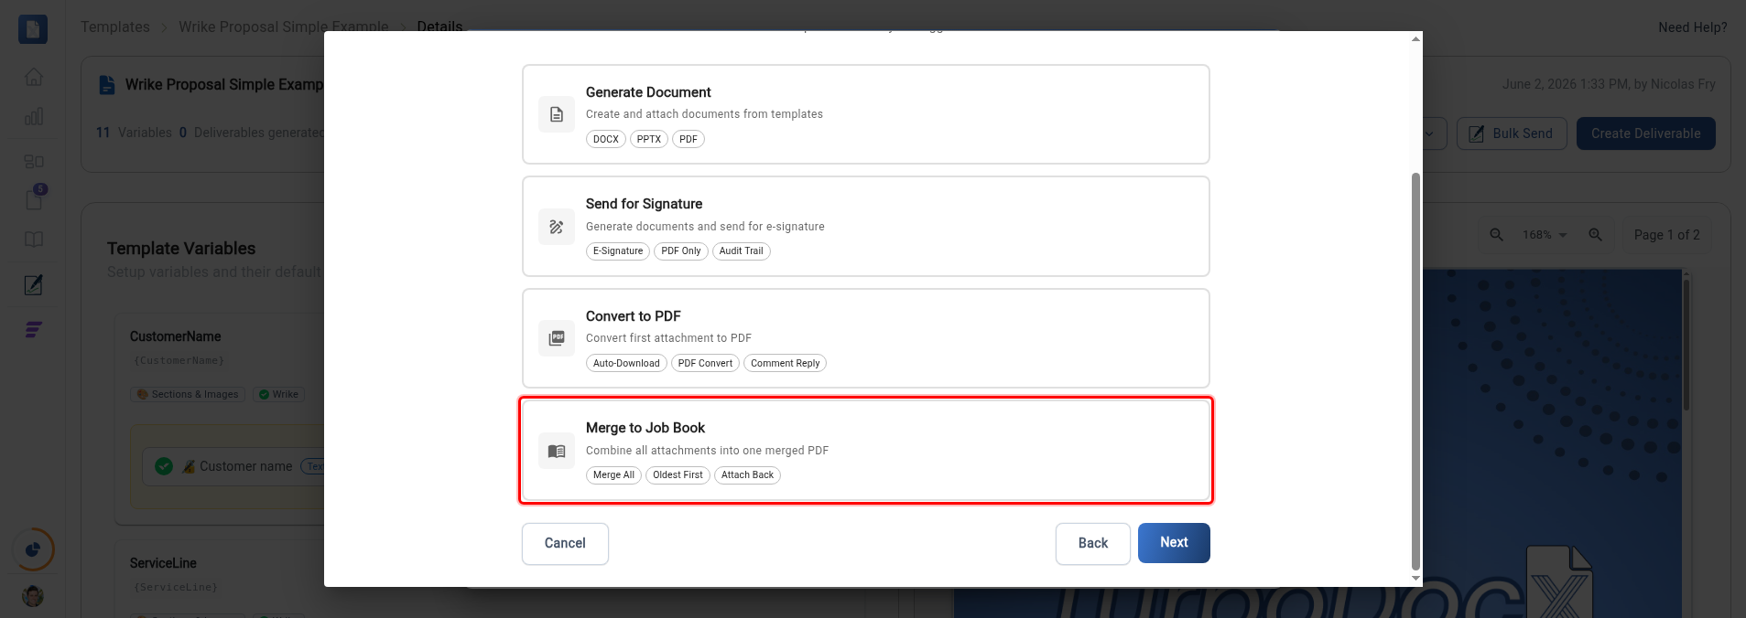This screenshot has width=1746, height=618.
Task: Click the DOCX tag
Action: pyautogui.click(x=605, y=139)
